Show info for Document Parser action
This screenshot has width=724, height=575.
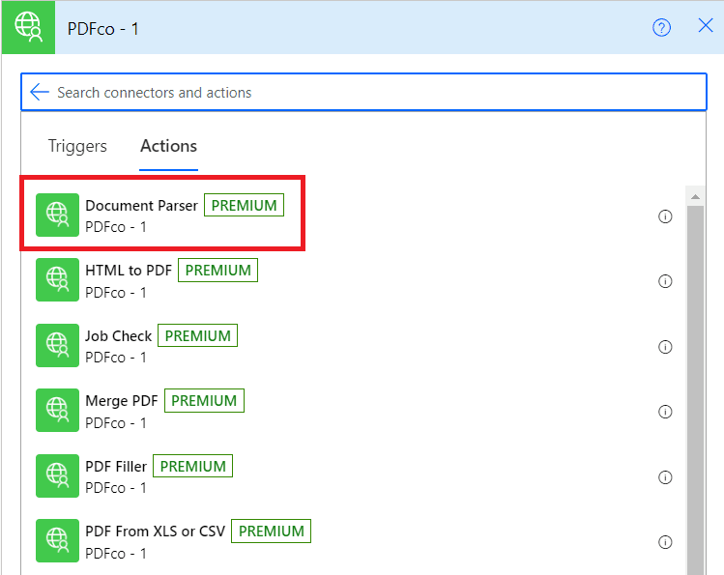coord(665,216)
